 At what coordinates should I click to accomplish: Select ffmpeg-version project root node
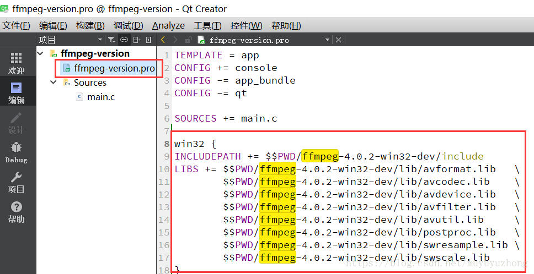(x=95, y=54)
